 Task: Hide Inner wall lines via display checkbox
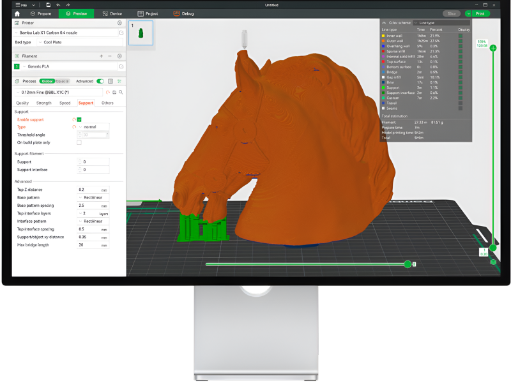[x=460, y=36]
